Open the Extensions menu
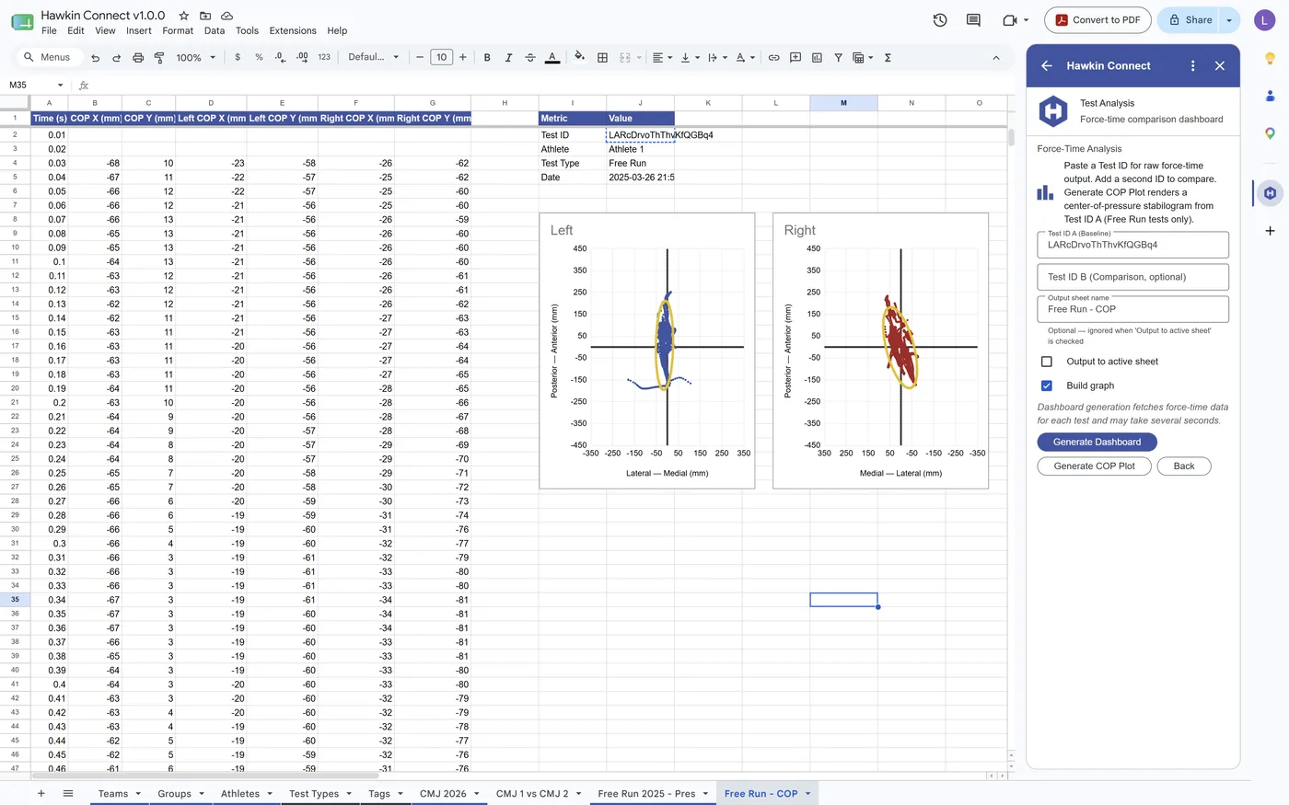 pos(293,31)
